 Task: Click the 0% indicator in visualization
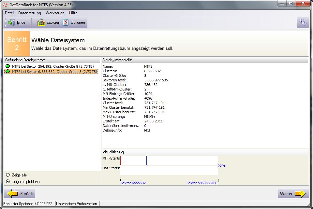[222, 165]
